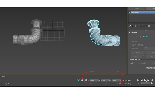
Task: Select Vertex sub-object level icon
Action: coord(134,37)
